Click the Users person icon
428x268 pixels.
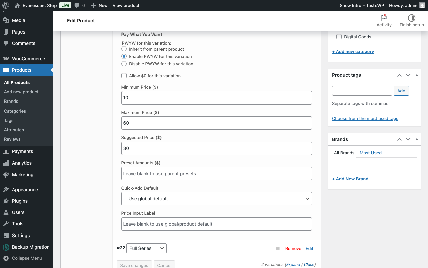6,212
